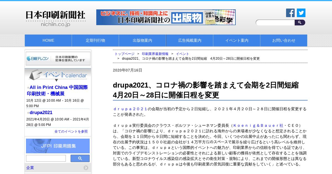Click 全てのイベントを参照 link

71,131
